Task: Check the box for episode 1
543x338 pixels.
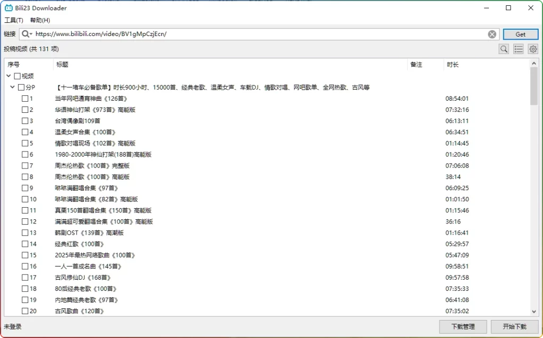Action: pos(25,99)
